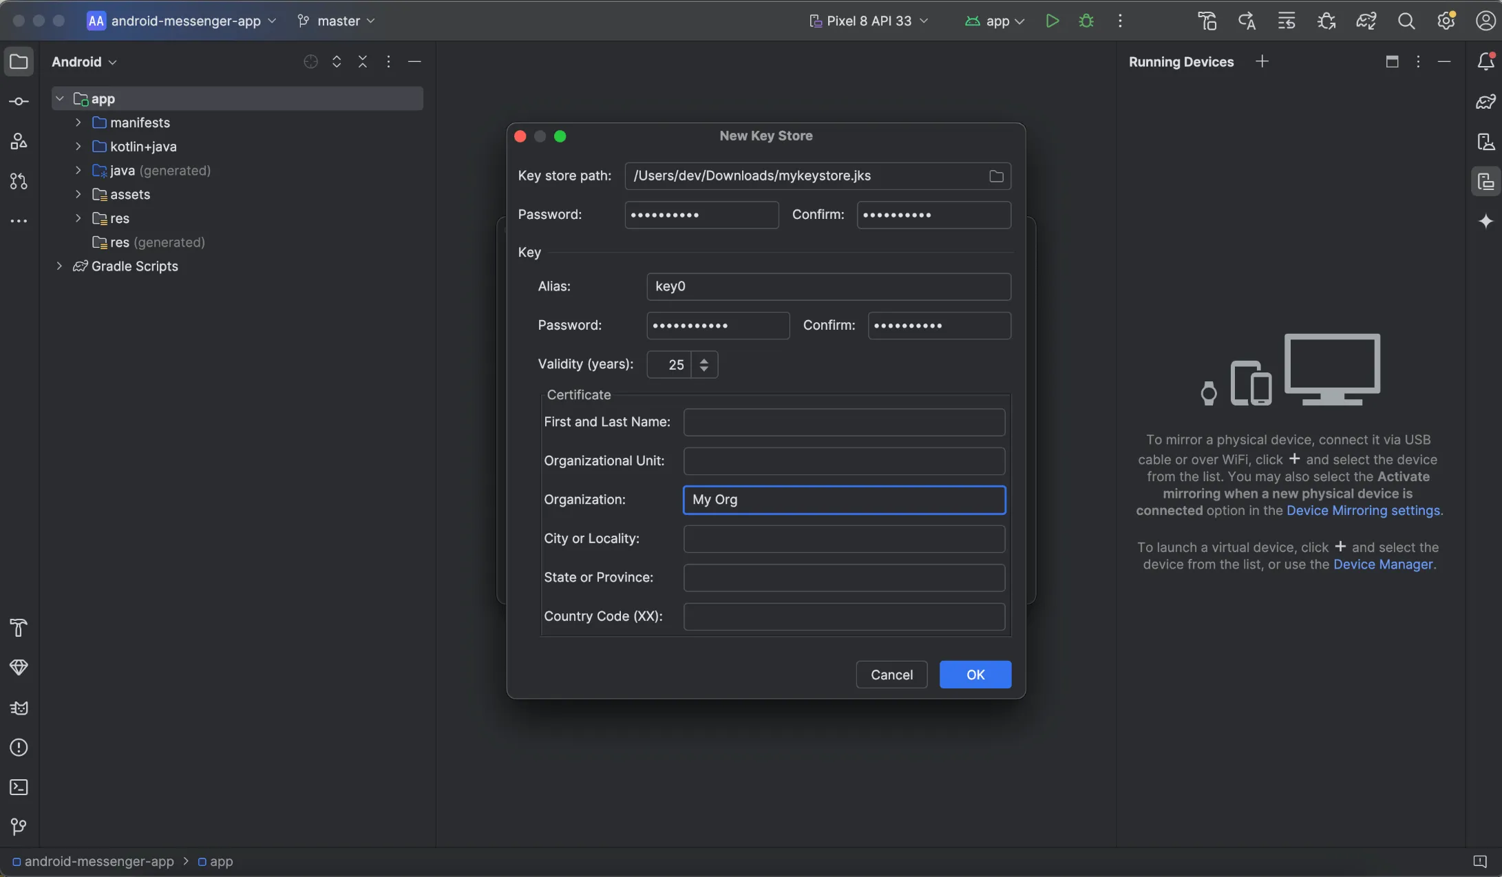Open Resource Manager in the left sidebar

click(19, 142)
